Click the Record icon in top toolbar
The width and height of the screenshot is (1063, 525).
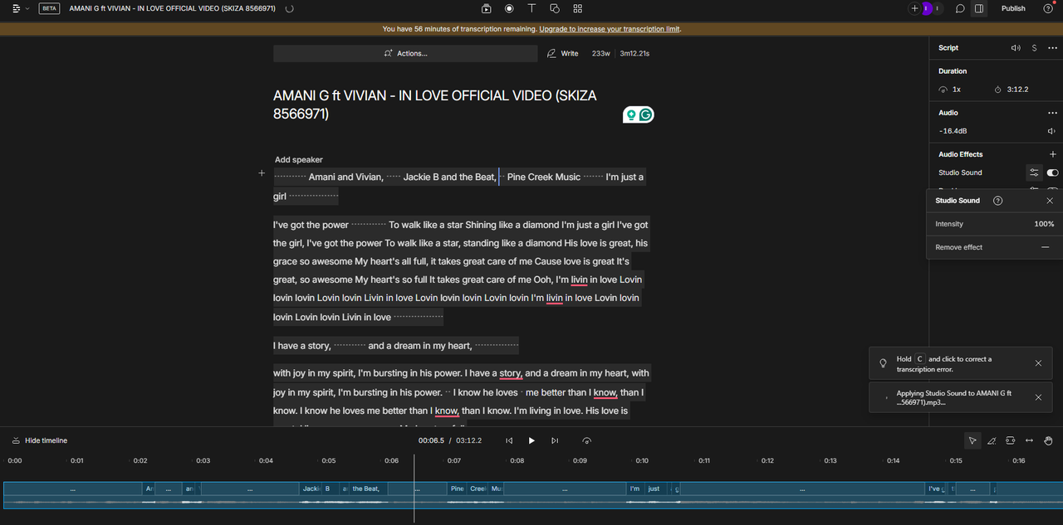[509, 8]
